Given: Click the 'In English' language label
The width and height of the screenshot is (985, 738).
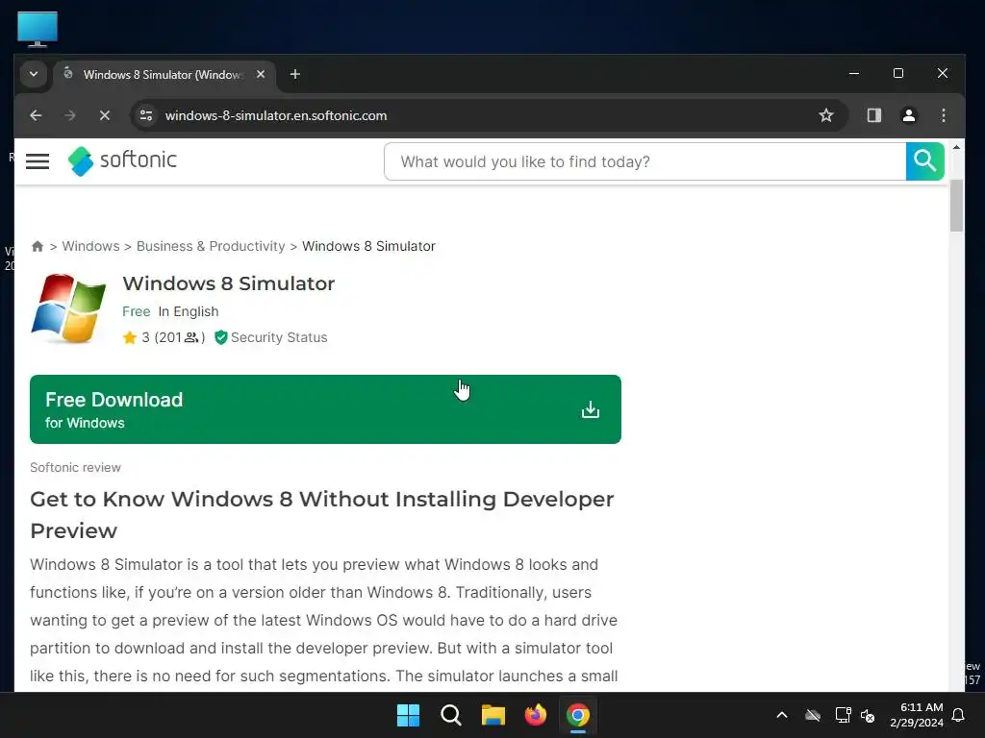Looking at the screenshot, I should click(189, 311).
